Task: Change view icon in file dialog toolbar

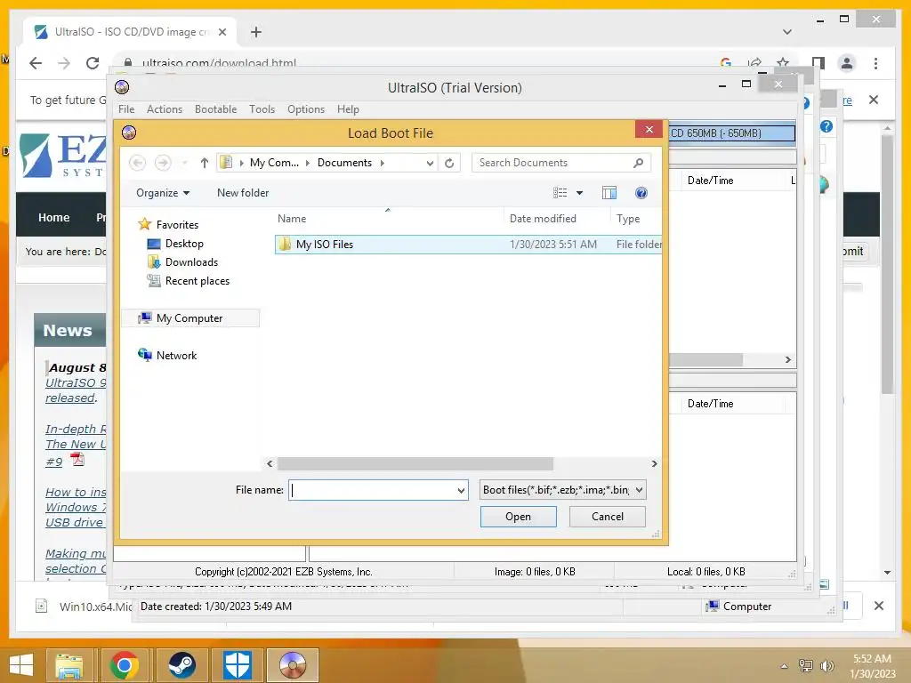Action: click(x=560, y=193)
